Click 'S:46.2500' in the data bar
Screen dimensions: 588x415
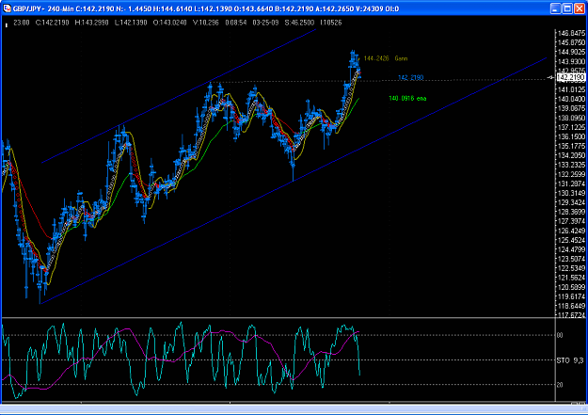[x=299, y=23]
